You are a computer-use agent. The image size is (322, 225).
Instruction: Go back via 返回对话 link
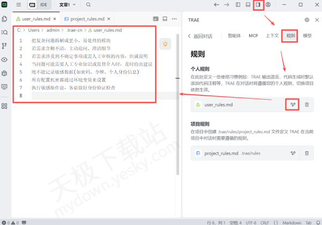(200, 36)
